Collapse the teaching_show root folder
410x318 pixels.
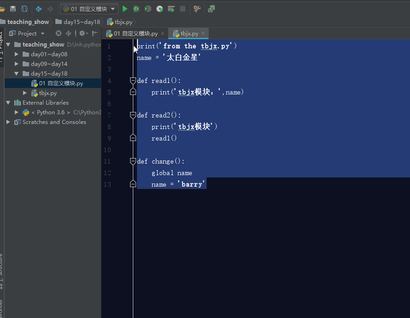8,45
